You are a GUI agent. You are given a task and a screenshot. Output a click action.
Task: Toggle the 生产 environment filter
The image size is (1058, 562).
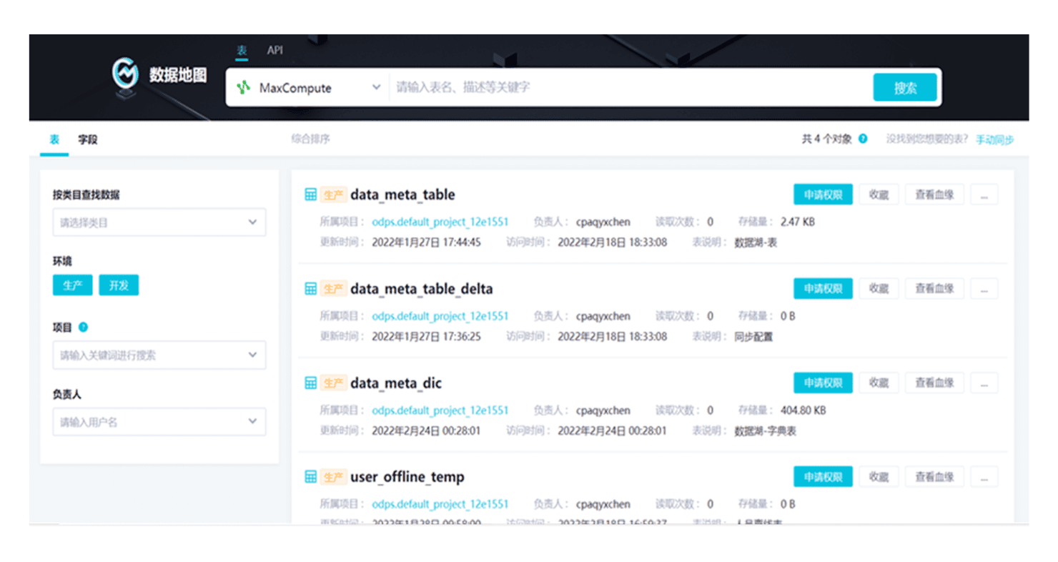(72, 285)
